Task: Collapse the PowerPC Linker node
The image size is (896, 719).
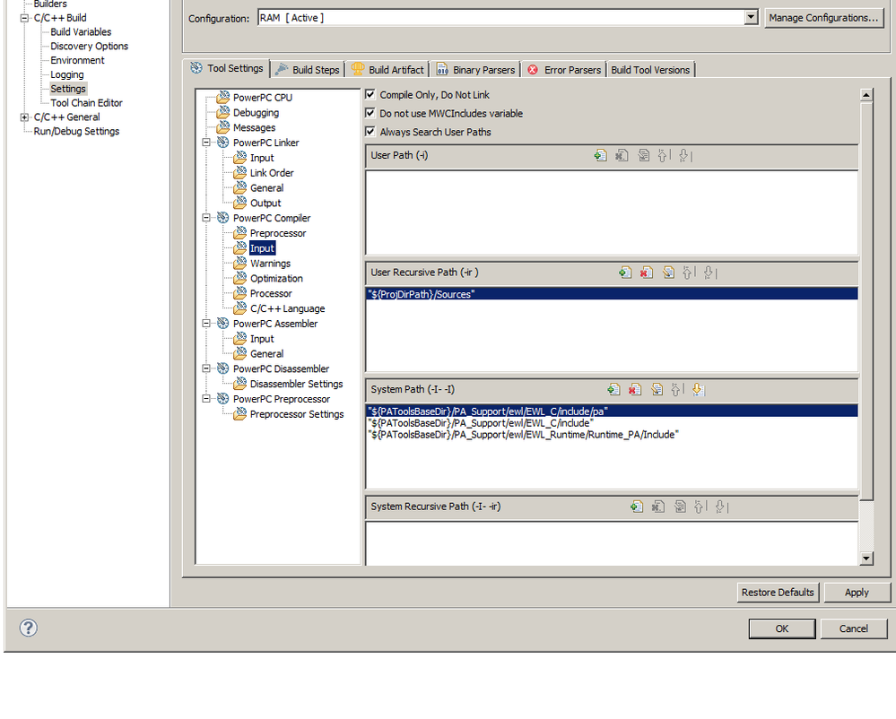Action: (x=206, y=143)
